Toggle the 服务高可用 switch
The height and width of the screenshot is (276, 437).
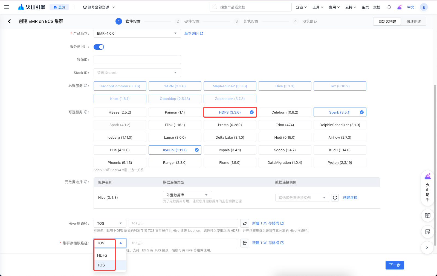pyautogui.click(x=99, y=47)
